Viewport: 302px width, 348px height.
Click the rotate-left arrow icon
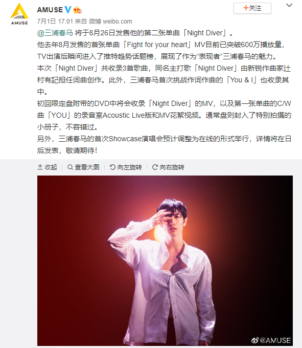pos(112,167)
